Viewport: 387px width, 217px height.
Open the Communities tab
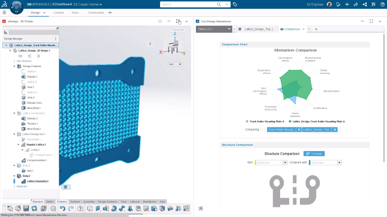pyautogui.click(x=96, y=13)
